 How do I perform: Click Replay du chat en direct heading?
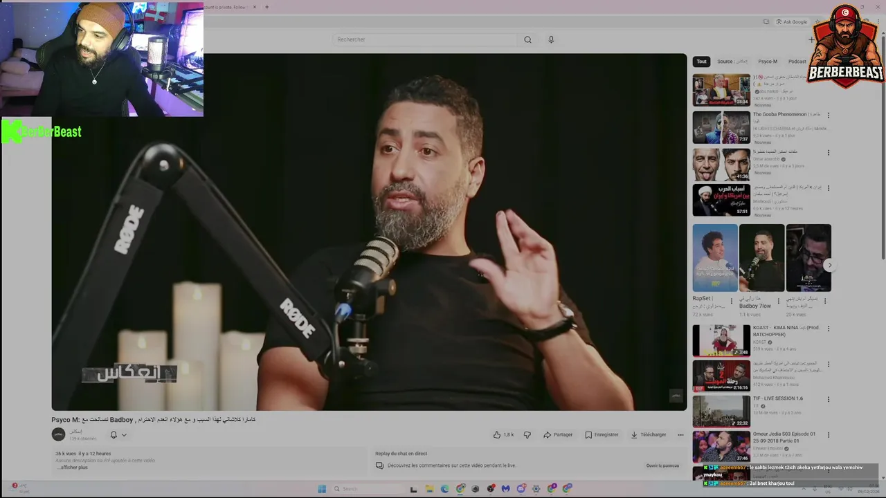(401, 454)
